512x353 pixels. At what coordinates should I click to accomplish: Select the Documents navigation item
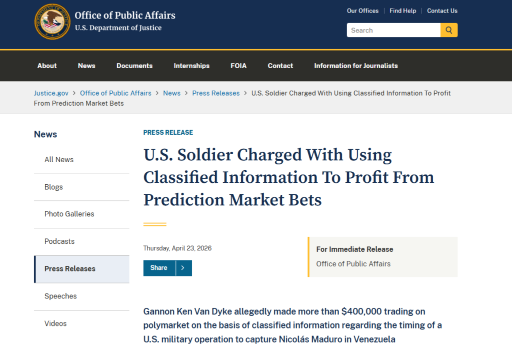point(134,66)
